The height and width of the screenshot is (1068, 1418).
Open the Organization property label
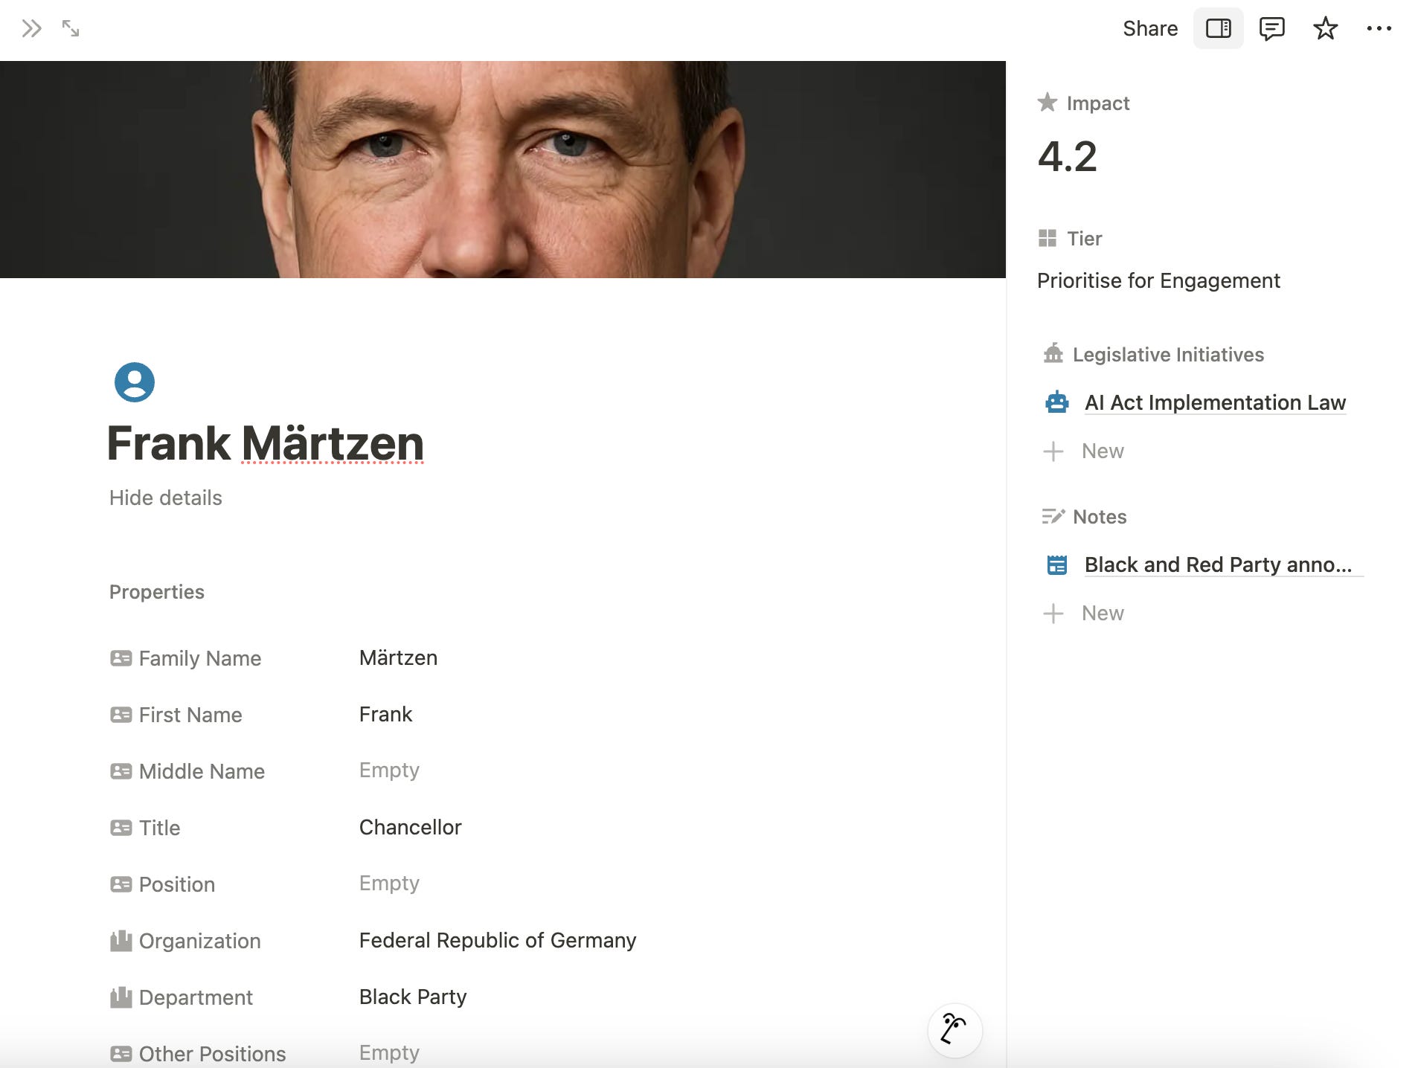click(x=199, y=941)
